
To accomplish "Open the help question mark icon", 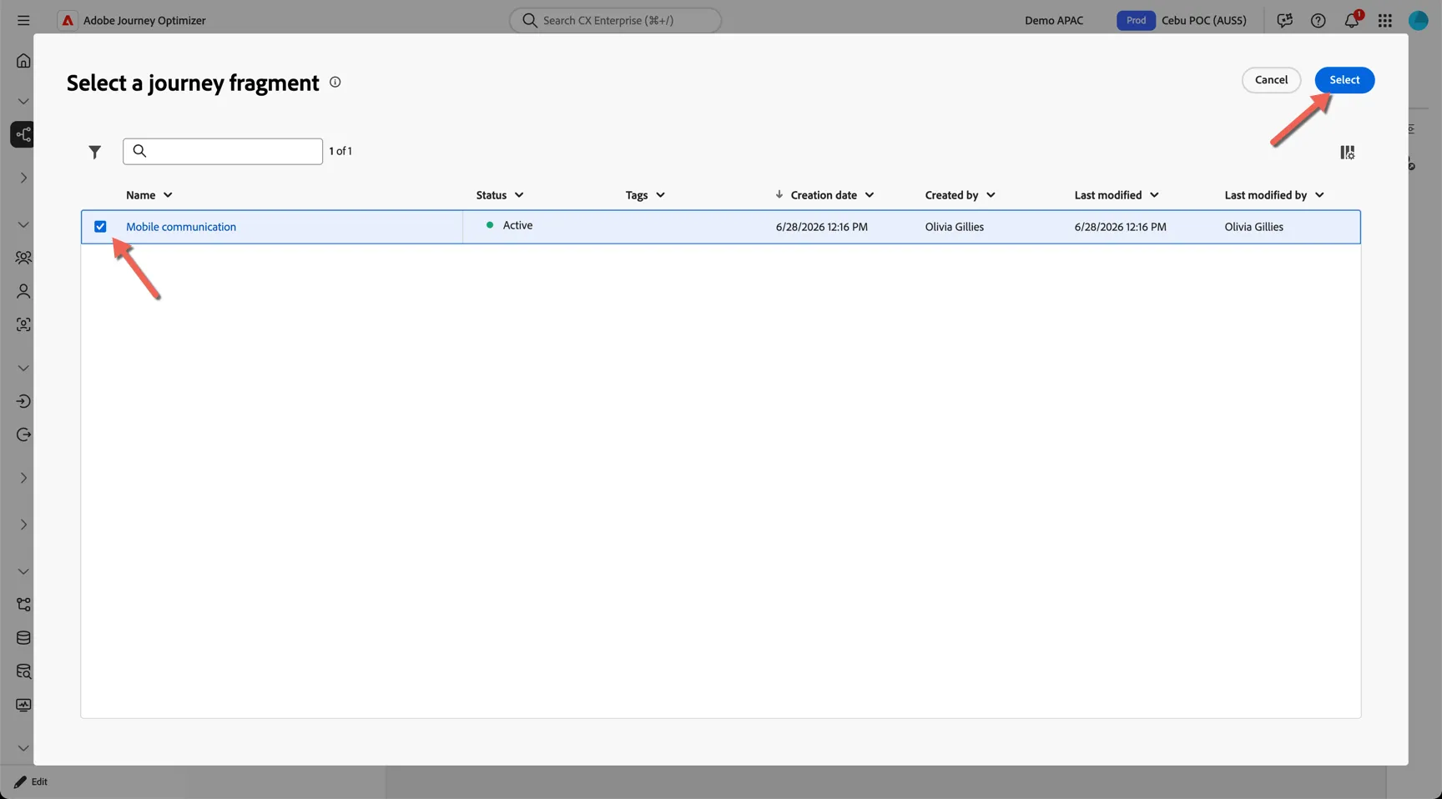I will pos(1318,20).
